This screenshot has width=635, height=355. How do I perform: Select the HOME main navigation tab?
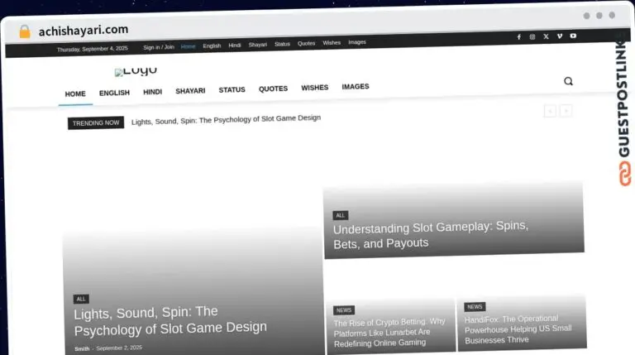[x=75, y=94]
